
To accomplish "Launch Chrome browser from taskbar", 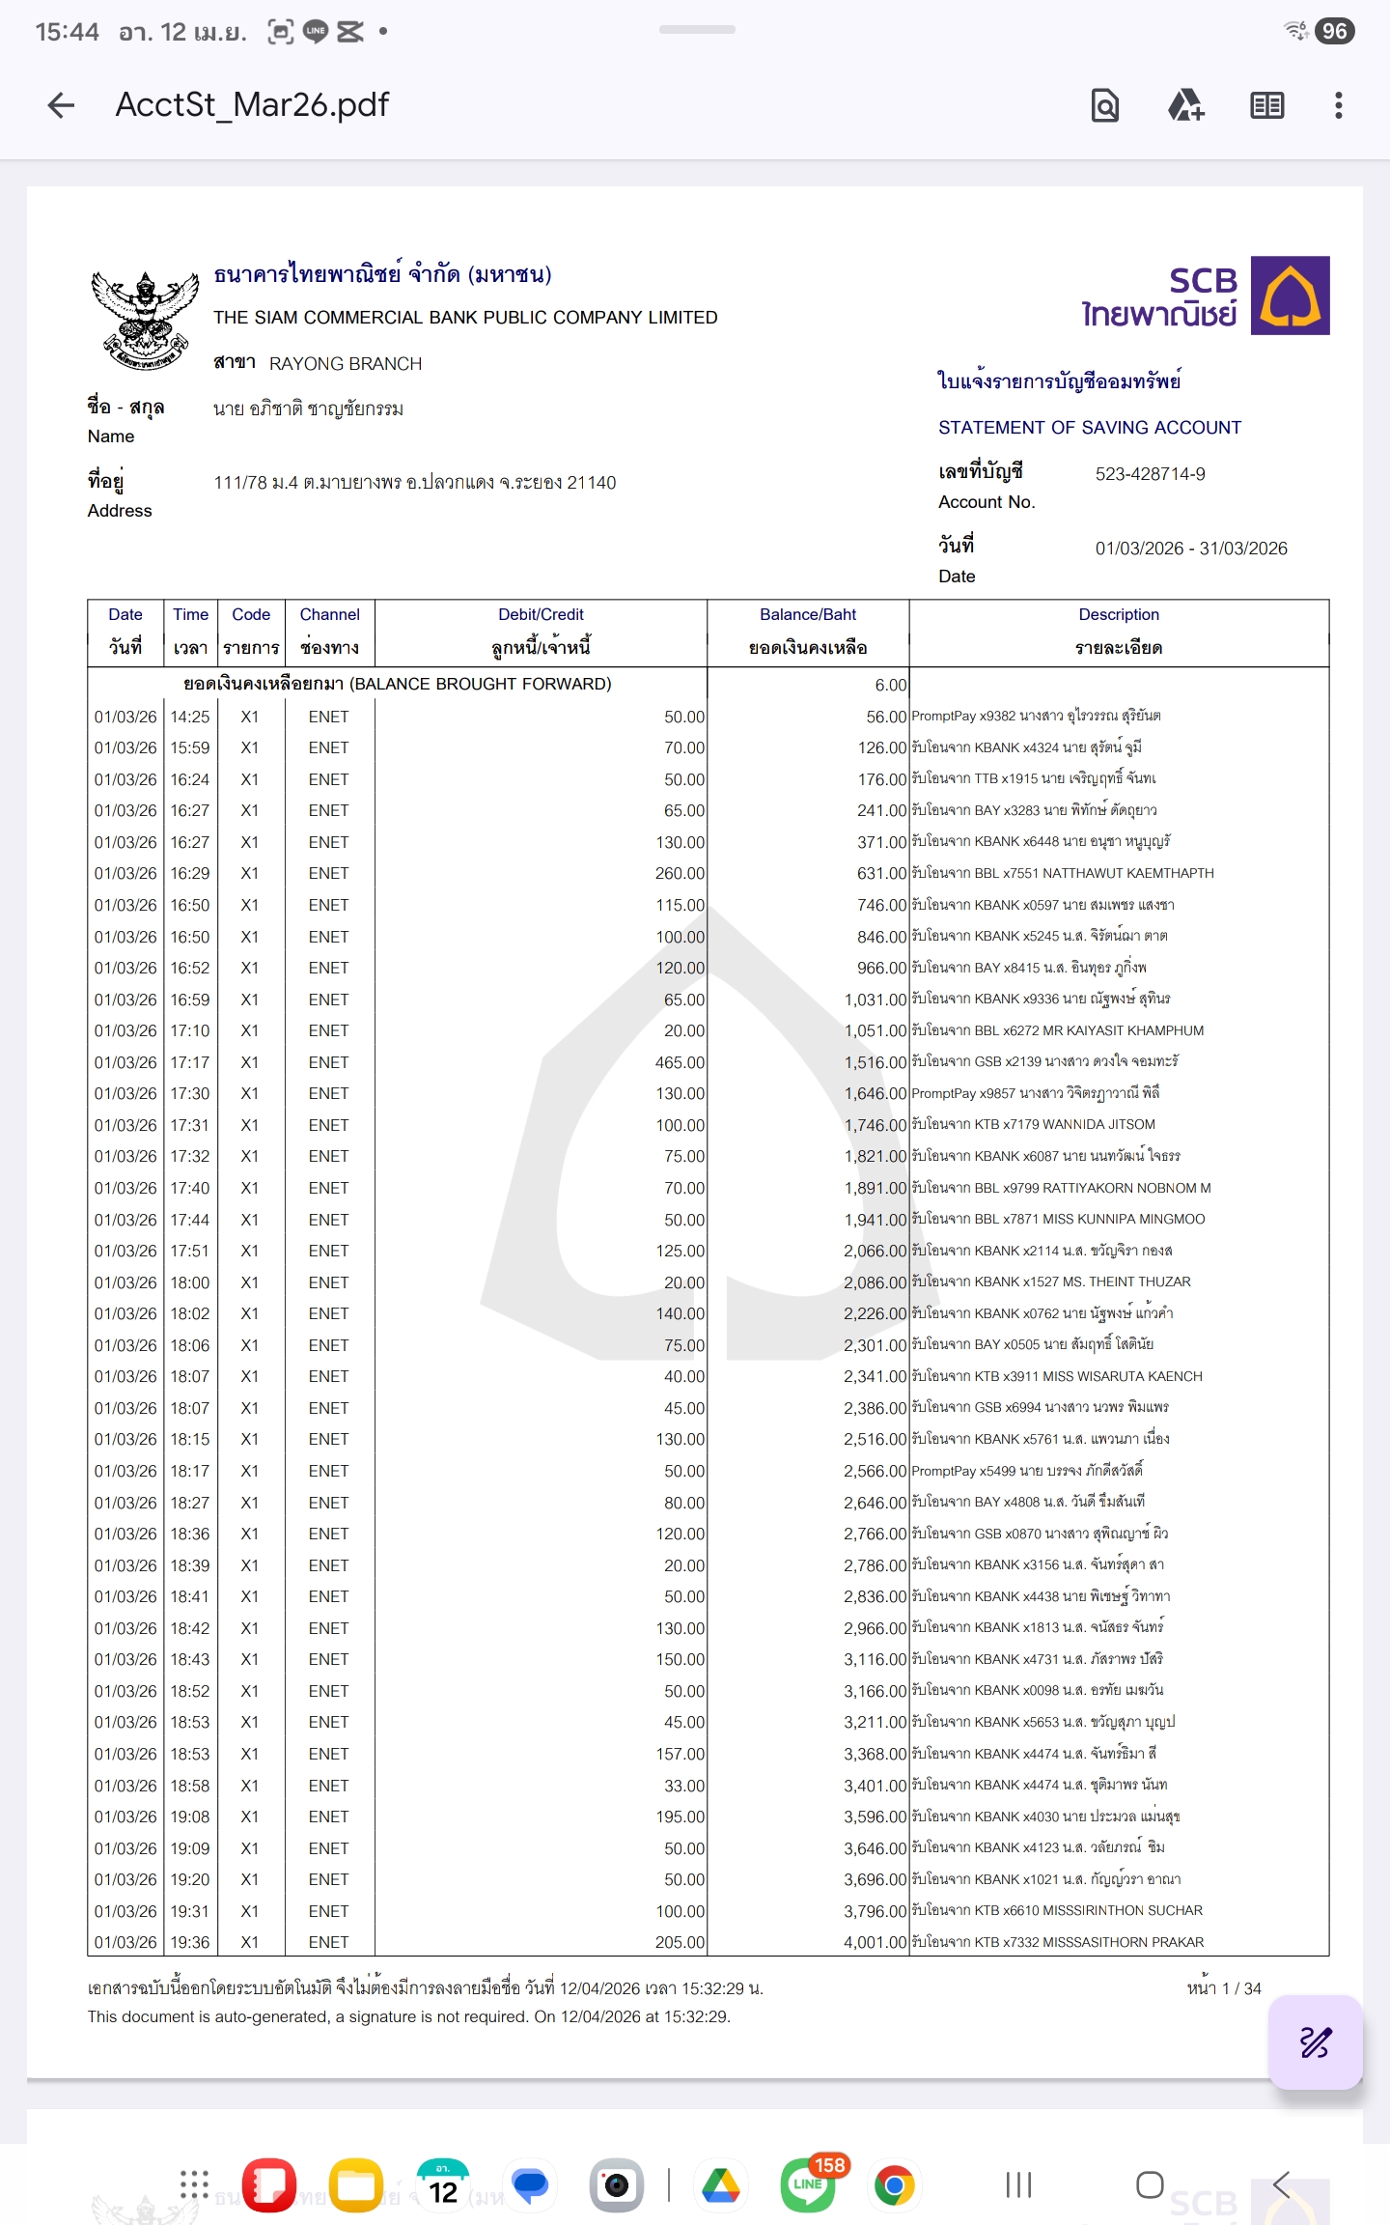I will click(x=895, y=2184).
